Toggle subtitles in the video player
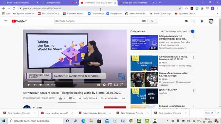Image resolution: width=221 pixels, height=124 pixels. click(98, 85)
